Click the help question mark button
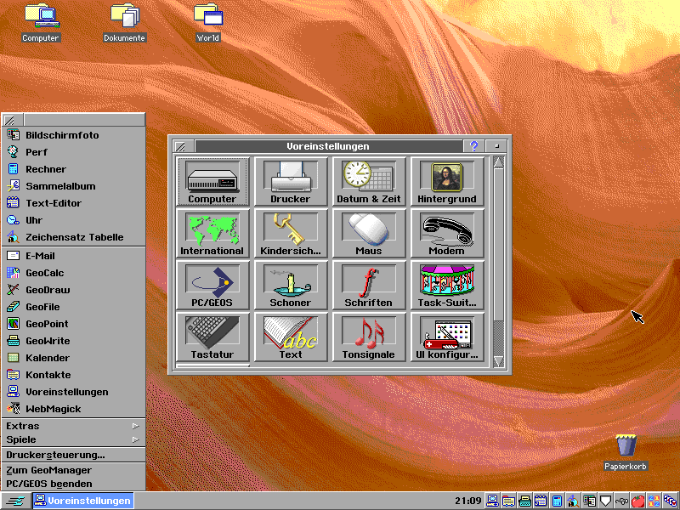The height and width of the screenshot is (510, 680). 473,146
